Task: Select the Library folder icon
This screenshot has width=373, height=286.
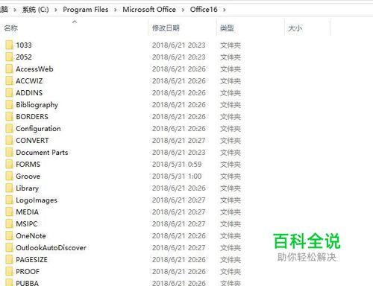Action: [9, 188]
